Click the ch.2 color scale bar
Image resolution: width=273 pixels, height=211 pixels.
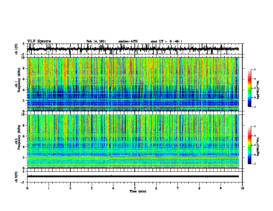250,145
